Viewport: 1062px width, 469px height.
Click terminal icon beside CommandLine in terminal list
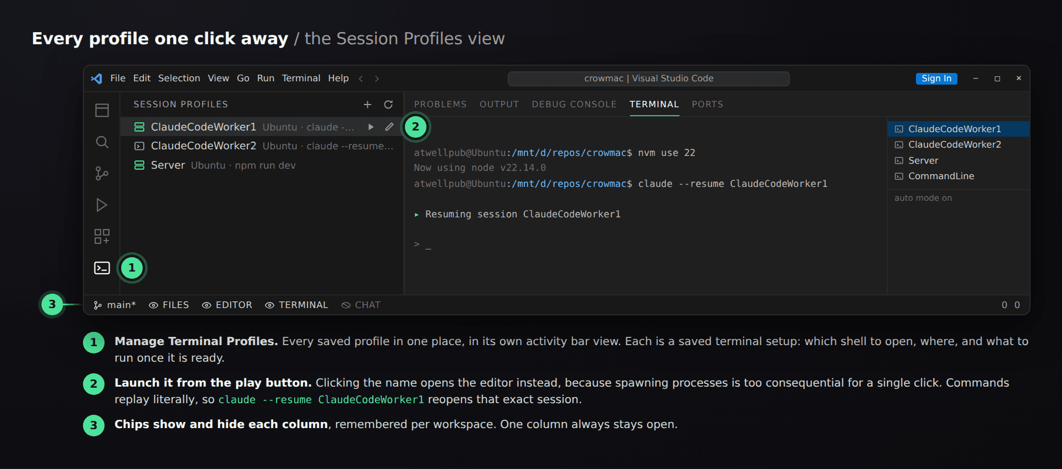(x=899, y=176)
